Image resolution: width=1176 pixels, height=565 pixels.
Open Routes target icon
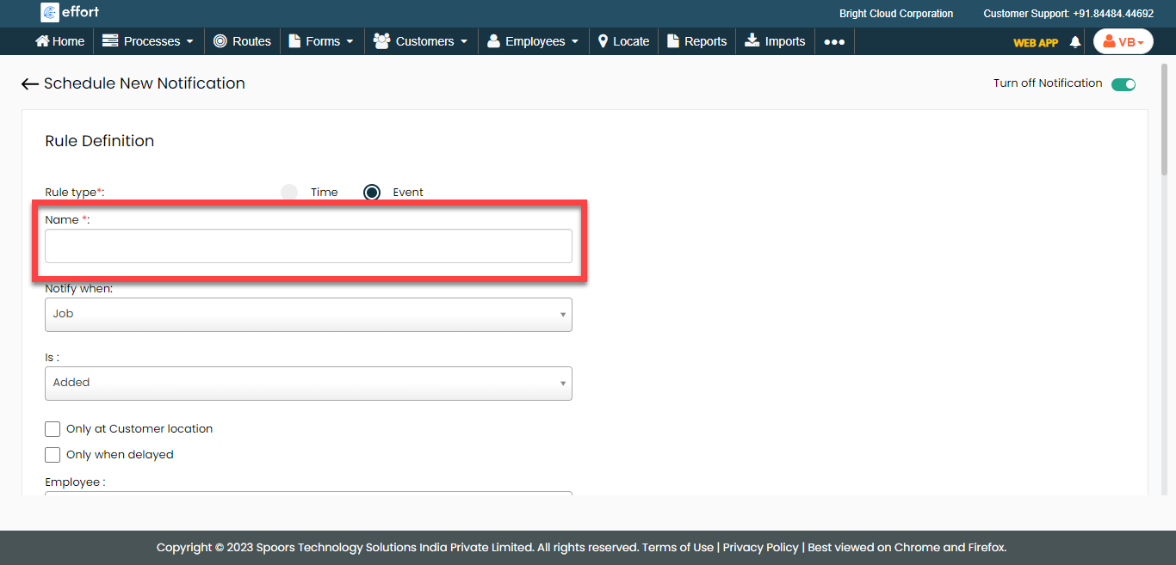[220, 41]
